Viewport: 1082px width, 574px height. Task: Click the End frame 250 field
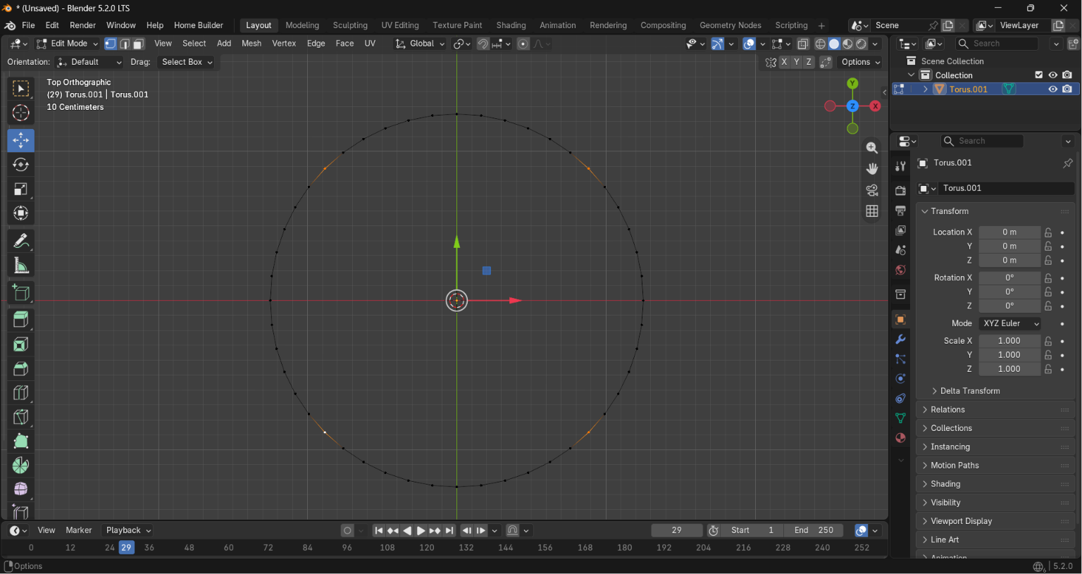814,530
